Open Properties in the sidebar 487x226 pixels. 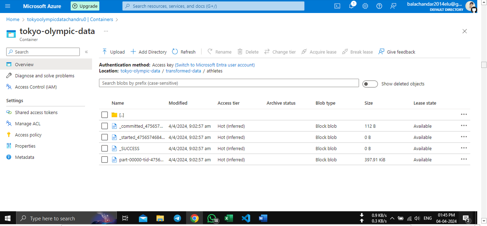pyautogui.click(x=25, y=146)
